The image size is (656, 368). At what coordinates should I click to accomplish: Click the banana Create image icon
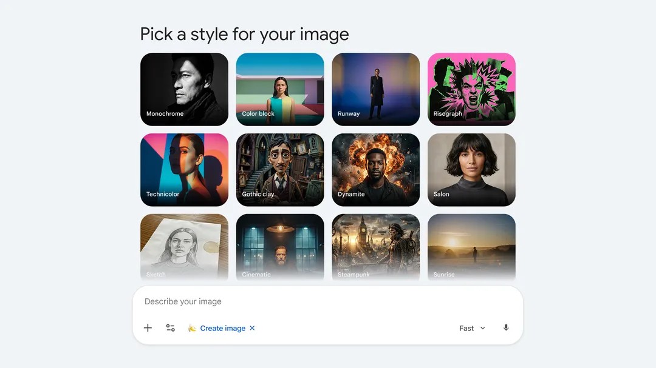click(192, 328)
